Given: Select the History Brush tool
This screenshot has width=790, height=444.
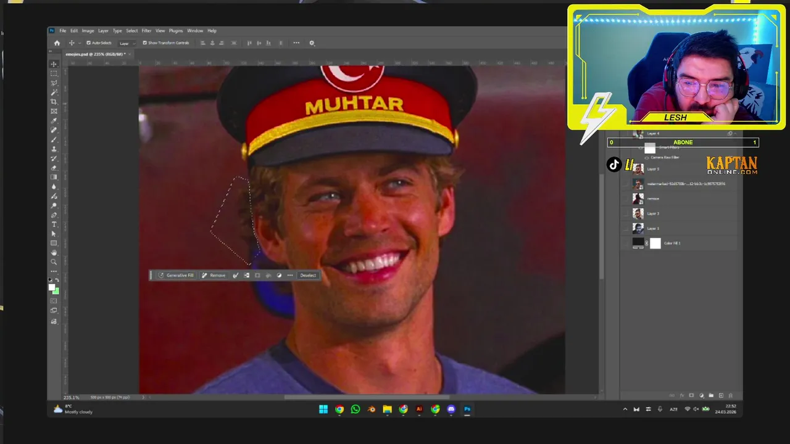Looking at the screenshot, I should click(x=54, y=158).
